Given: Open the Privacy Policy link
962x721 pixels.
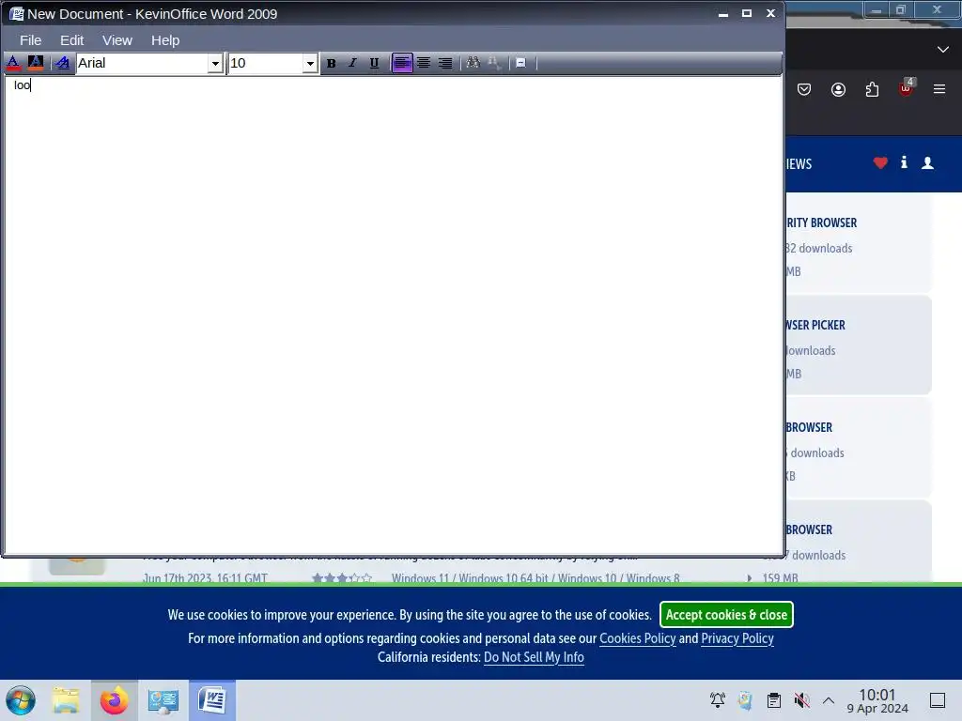Looking at the screenshot, I should 737,638.
